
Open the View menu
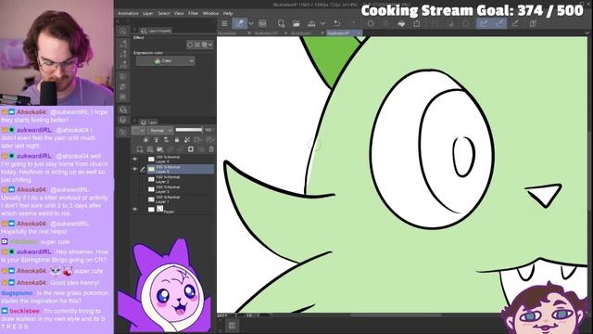[179, 13]
